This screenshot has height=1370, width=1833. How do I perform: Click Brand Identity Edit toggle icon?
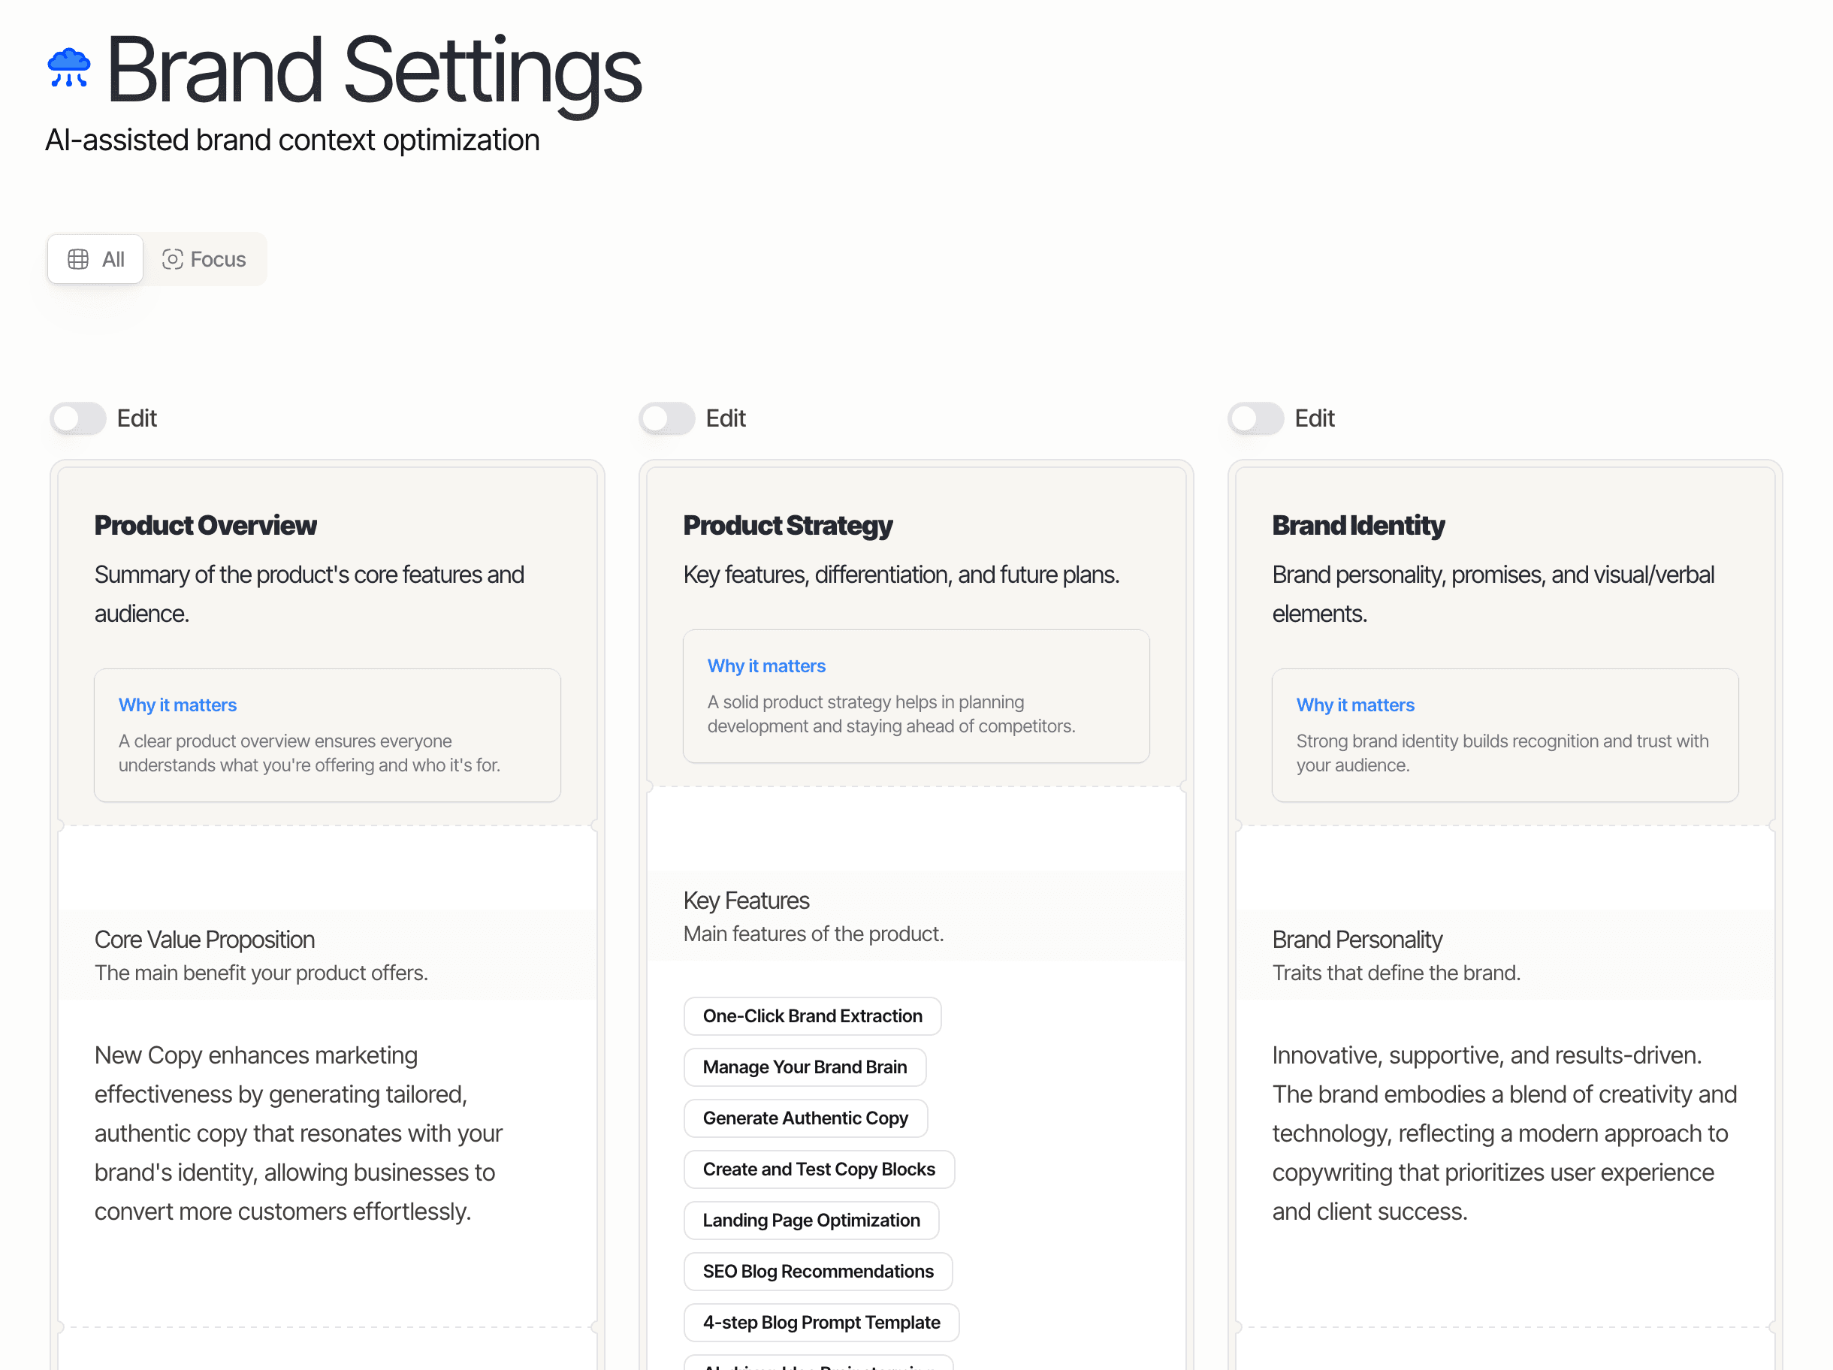point(1256,418)
